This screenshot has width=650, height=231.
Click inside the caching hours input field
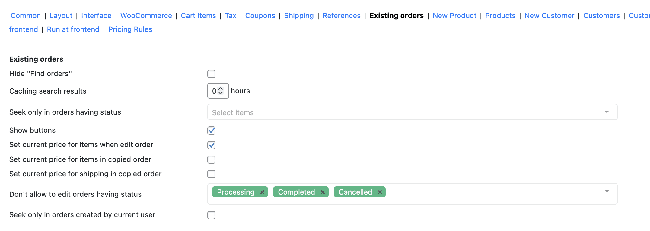tap(214, 91)
